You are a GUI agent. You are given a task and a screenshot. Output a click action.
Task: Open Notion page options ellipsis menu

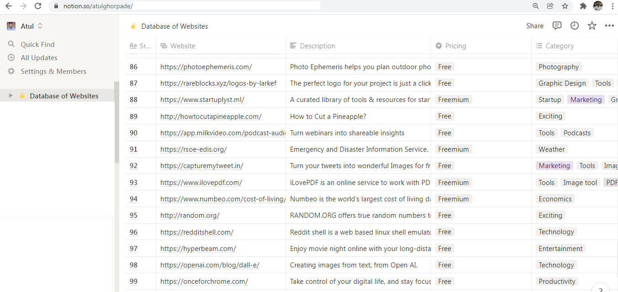tap(609, 26)
